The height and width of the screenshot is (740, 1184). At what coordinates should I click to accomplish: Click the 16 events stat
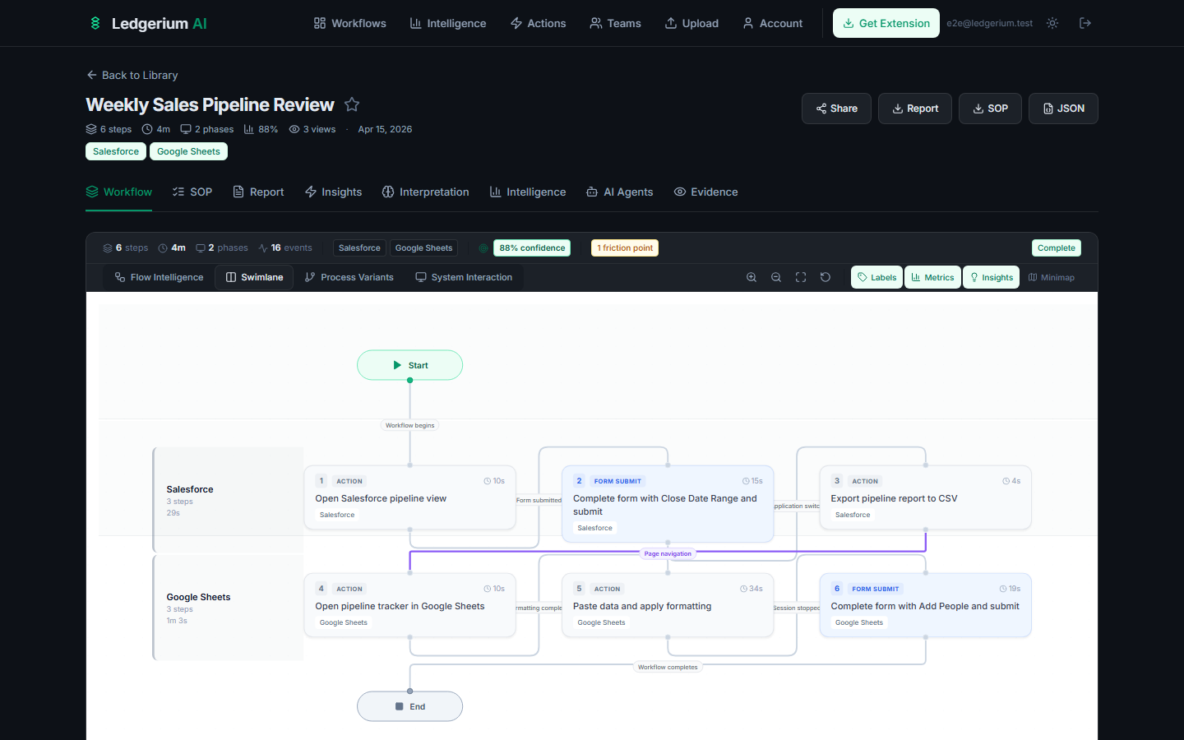click(285, 248)
